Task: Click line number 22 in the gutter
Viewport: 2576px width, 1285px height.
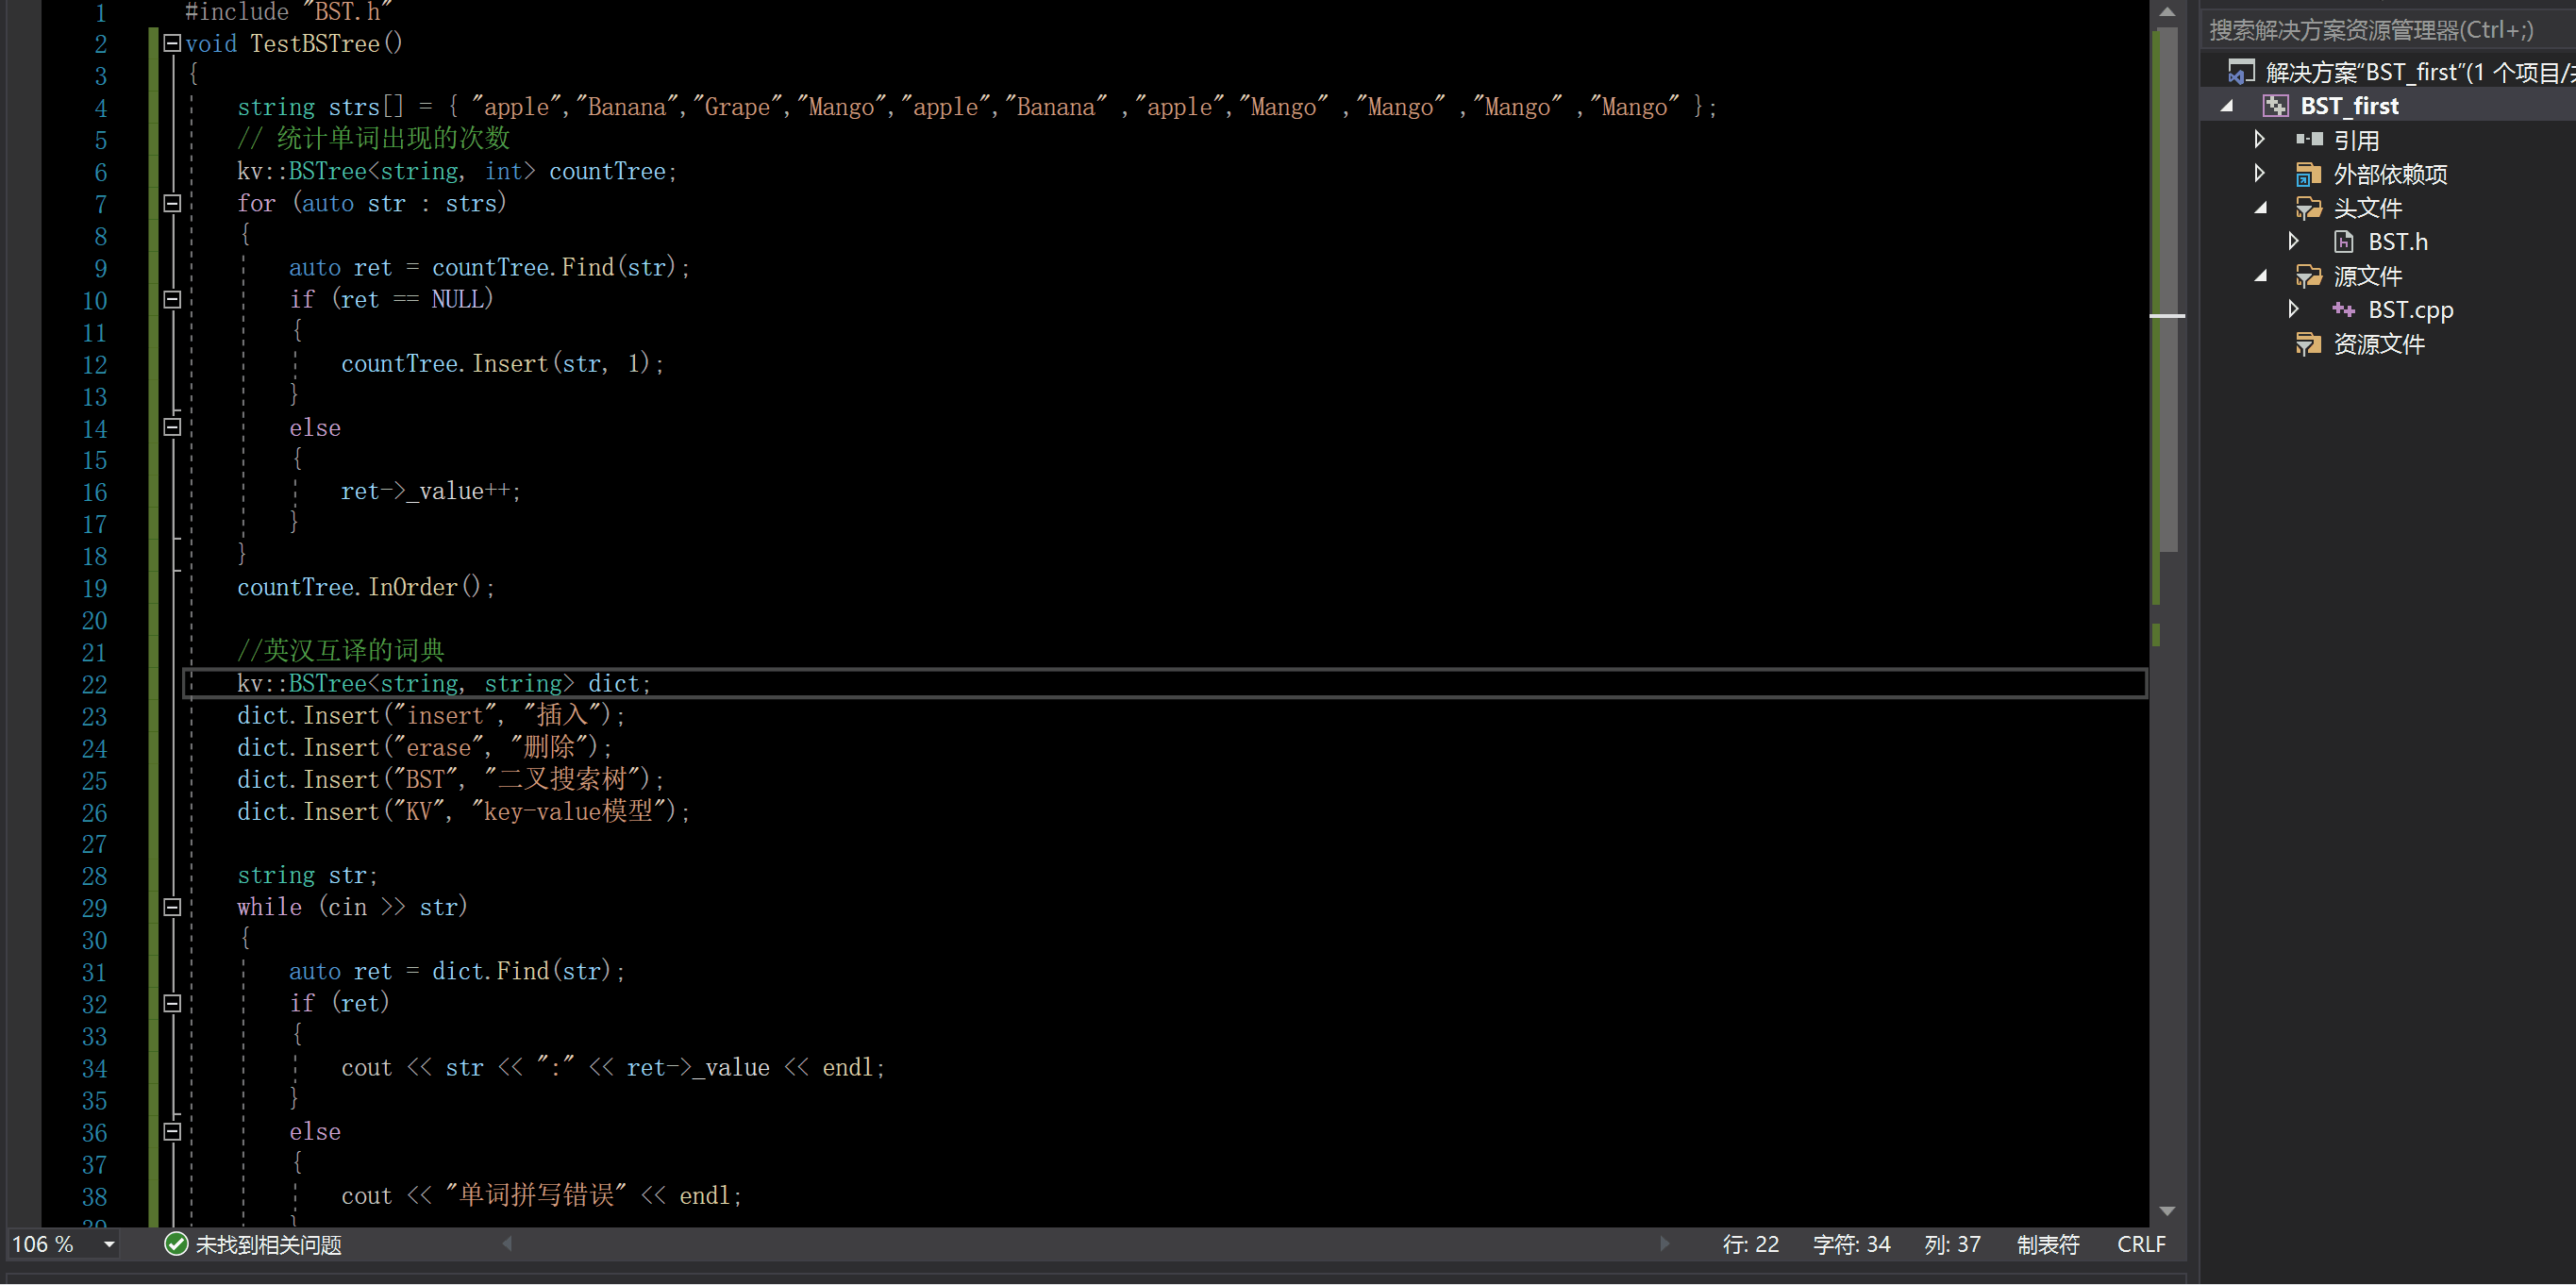Action: [x=94, y=684]
